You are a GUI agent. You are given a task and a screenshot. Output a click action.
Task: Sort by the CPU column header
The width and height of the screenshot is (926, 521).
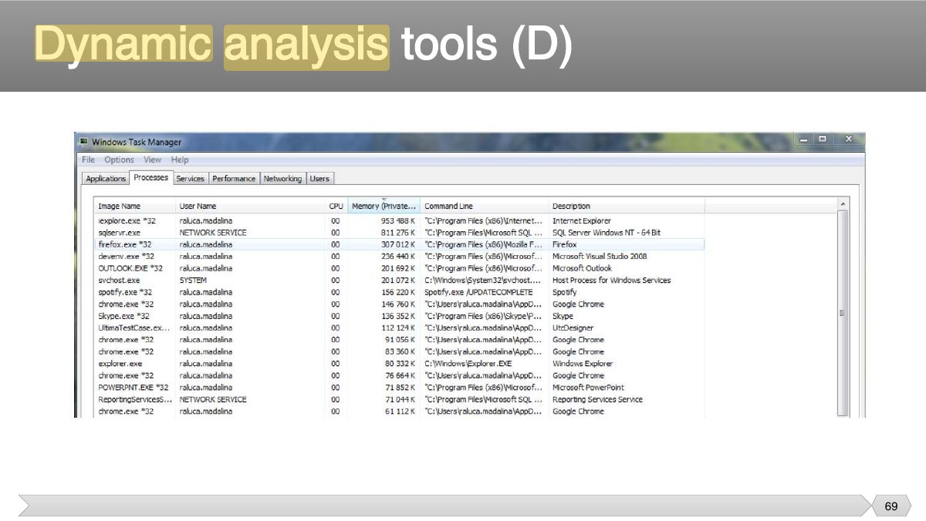point(336,206)
